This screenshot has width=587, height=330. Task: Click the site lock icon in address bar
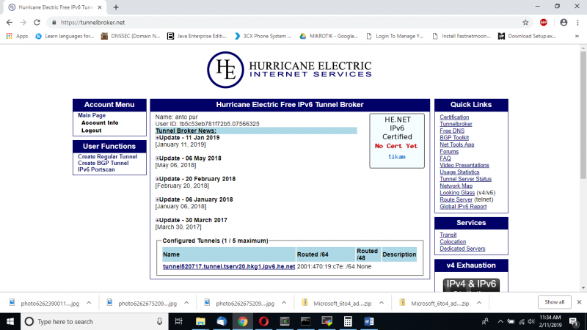[x=54, y=23]
